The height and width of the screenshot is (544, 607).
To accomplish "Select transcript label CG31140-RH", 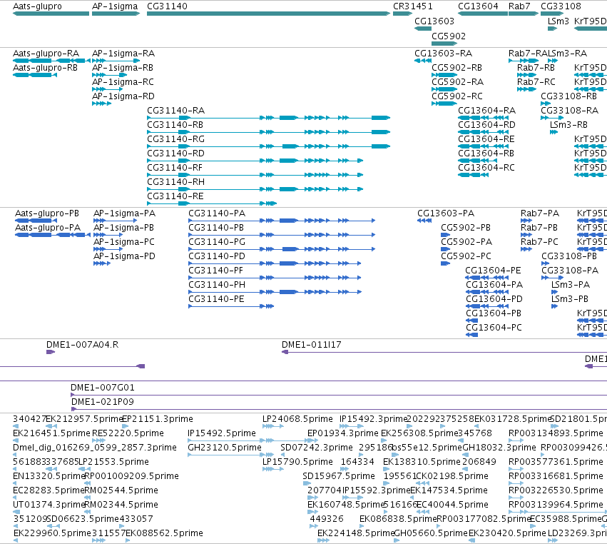I will [175, 182].
